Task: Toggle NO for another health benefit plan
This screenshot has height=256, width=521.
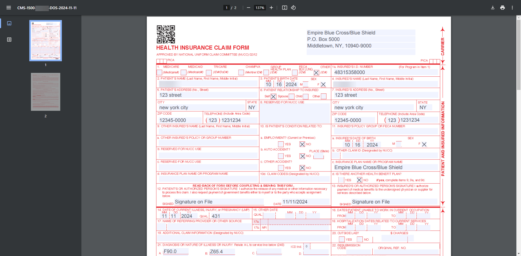Action: (360, 180)
